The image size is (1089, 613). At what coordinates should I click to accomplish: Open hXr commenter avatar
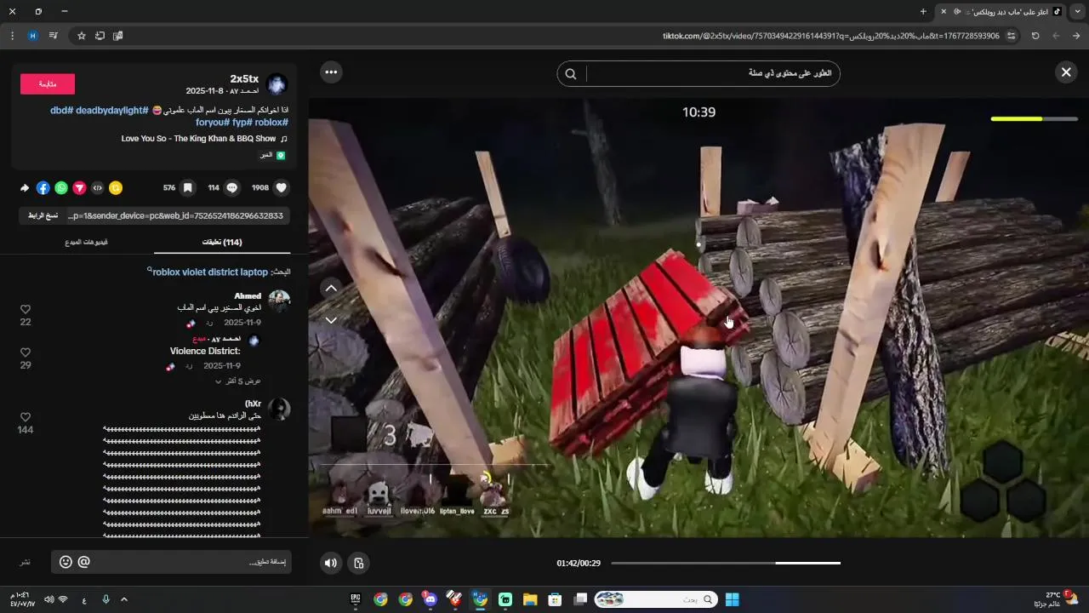[x=279, y=409]
